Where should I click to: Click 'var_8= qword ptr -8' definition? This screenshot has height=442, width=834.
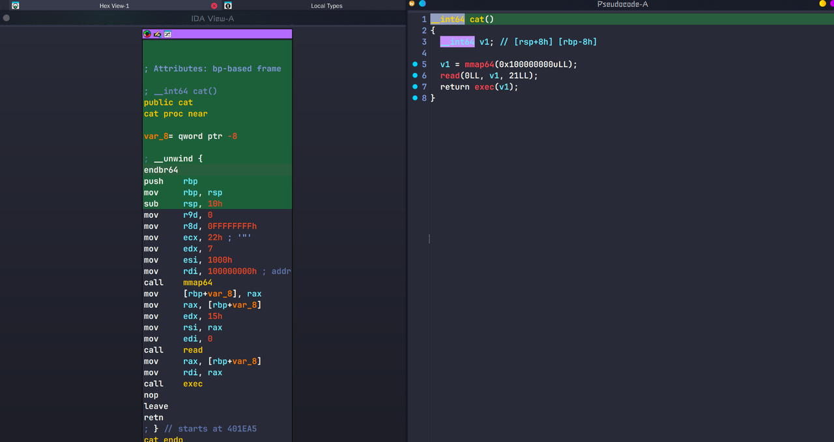190,136
